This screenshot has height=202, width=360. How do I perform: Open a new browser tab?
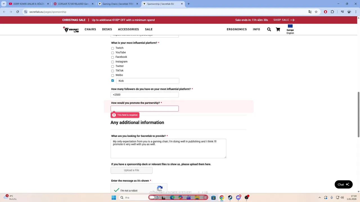coord(188,4)
